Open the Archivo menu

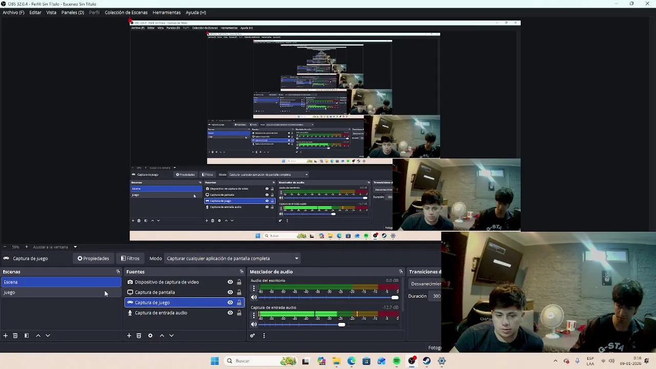point(13,12)
